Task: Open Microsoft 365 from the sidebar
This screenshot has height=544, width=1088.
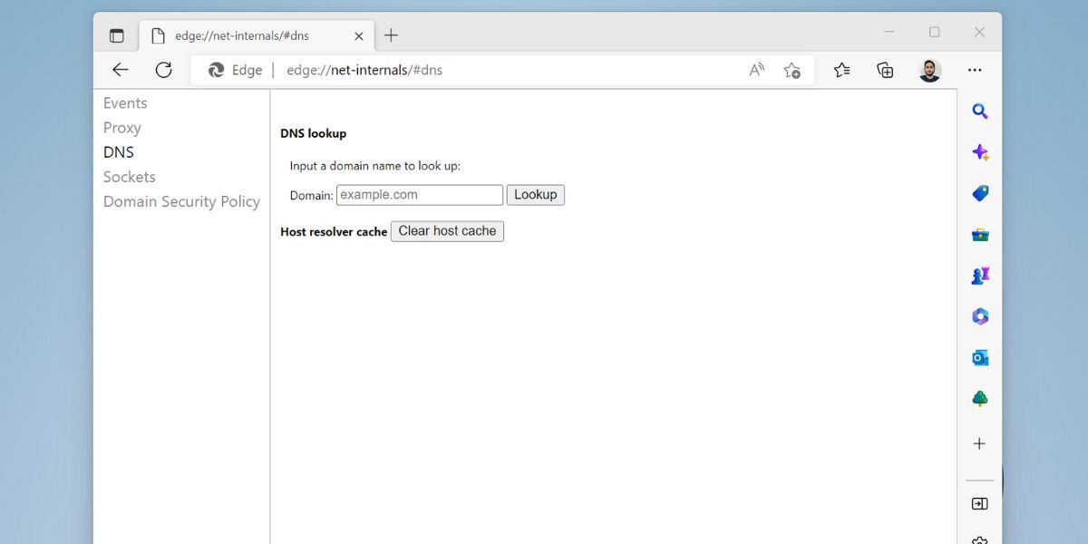Action: 979,316
